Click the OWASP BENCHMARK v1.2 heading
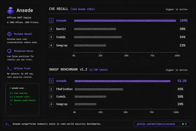This screenshot has width=196, height=131. click(x=68, y=70)
